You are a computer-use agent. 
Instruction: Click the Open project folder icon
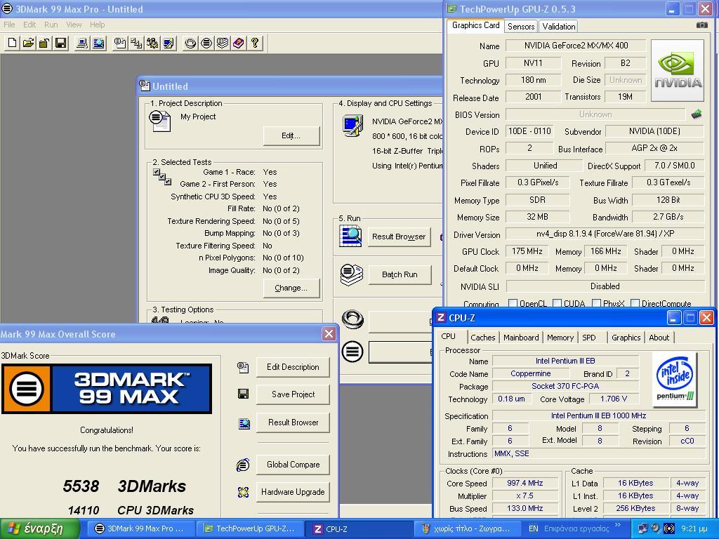28,44
